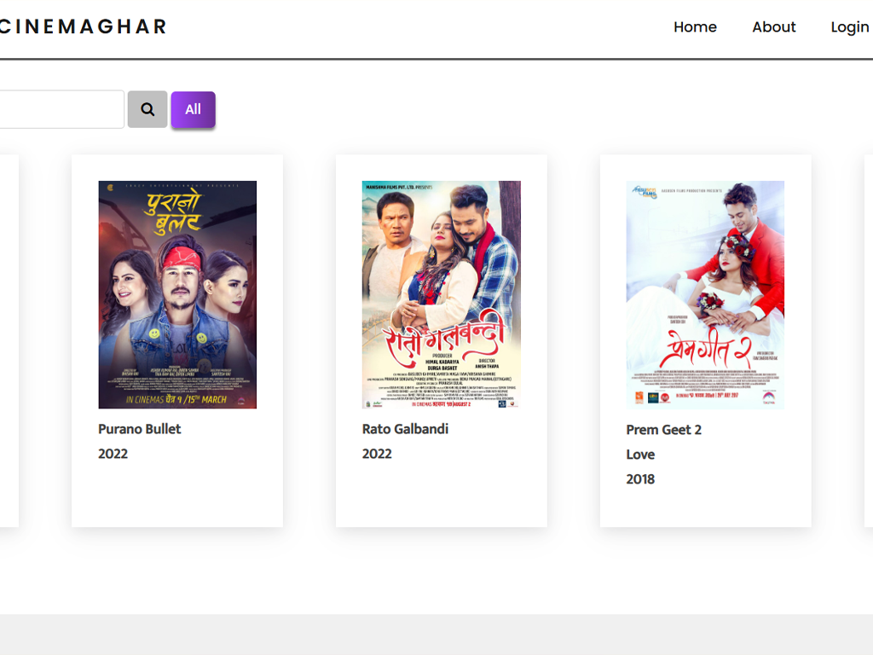873x655 pixels.
Task: Click the Love genre label
Action: pos(640,455)
